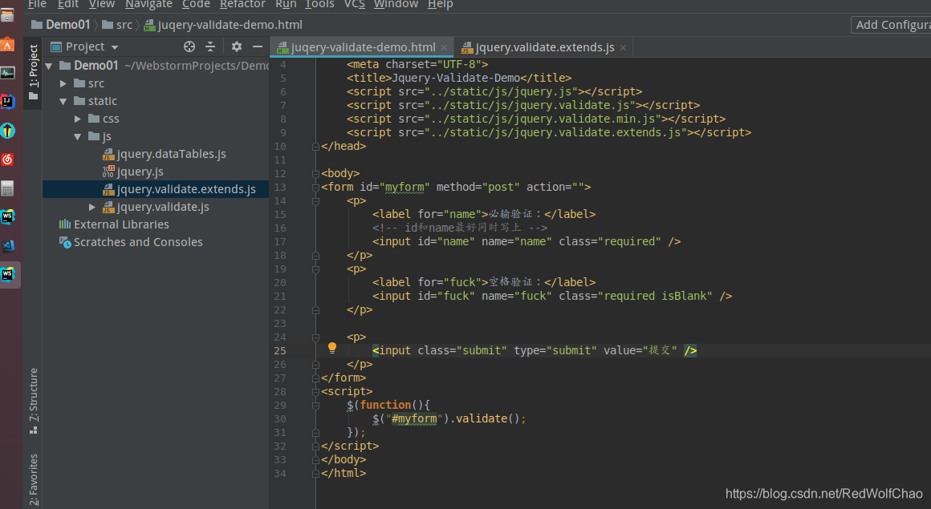
Task: Open the Tools menu
Action: [319, 4]
